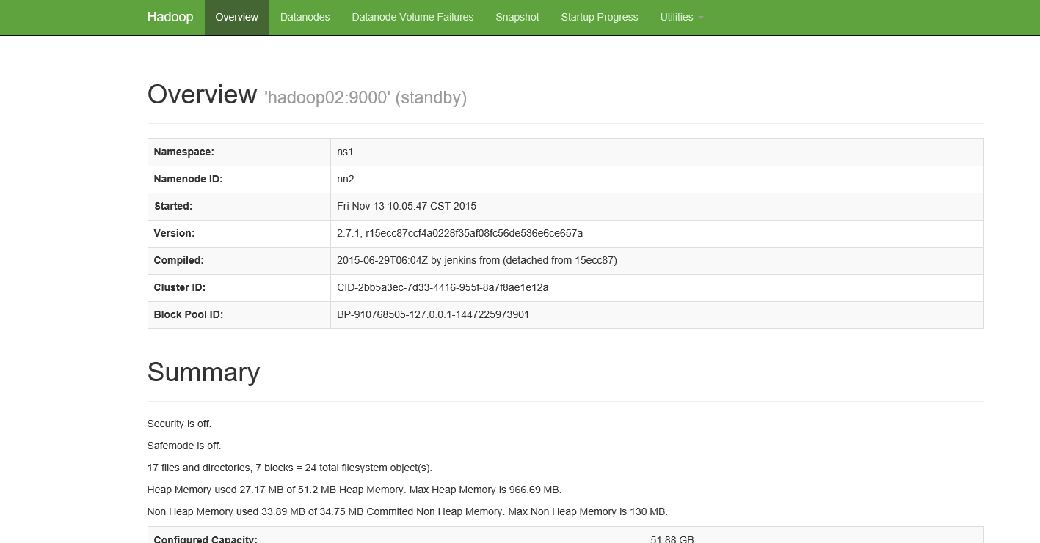This screenshot has height=543, width=1040.
Task: Click the BP-910768505 block pool value
Action: 433,315
